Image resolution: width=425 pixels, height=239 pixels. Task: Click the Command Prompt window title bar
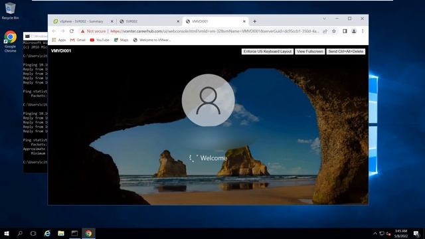(35, 36)
